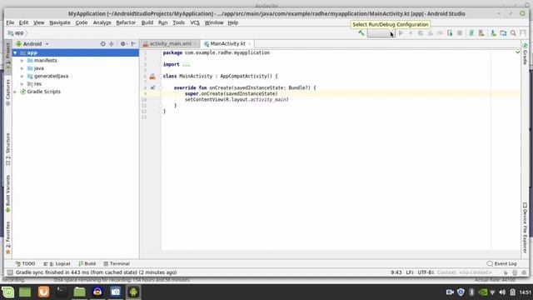533x300 pixels.
Task: Open the Build tool window at bottom
Action: [x=87, y=263]
